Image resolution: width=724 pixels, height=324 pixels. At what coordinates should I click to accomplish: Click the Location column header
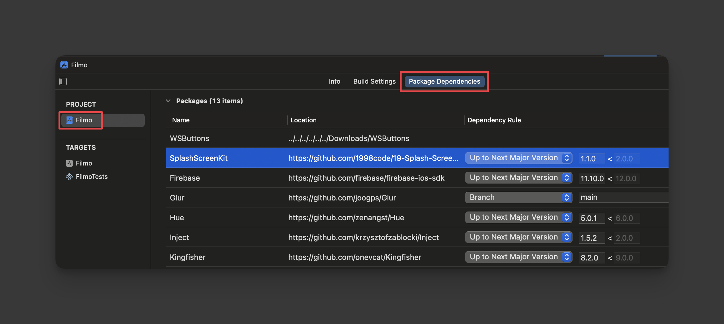(303, 120)
